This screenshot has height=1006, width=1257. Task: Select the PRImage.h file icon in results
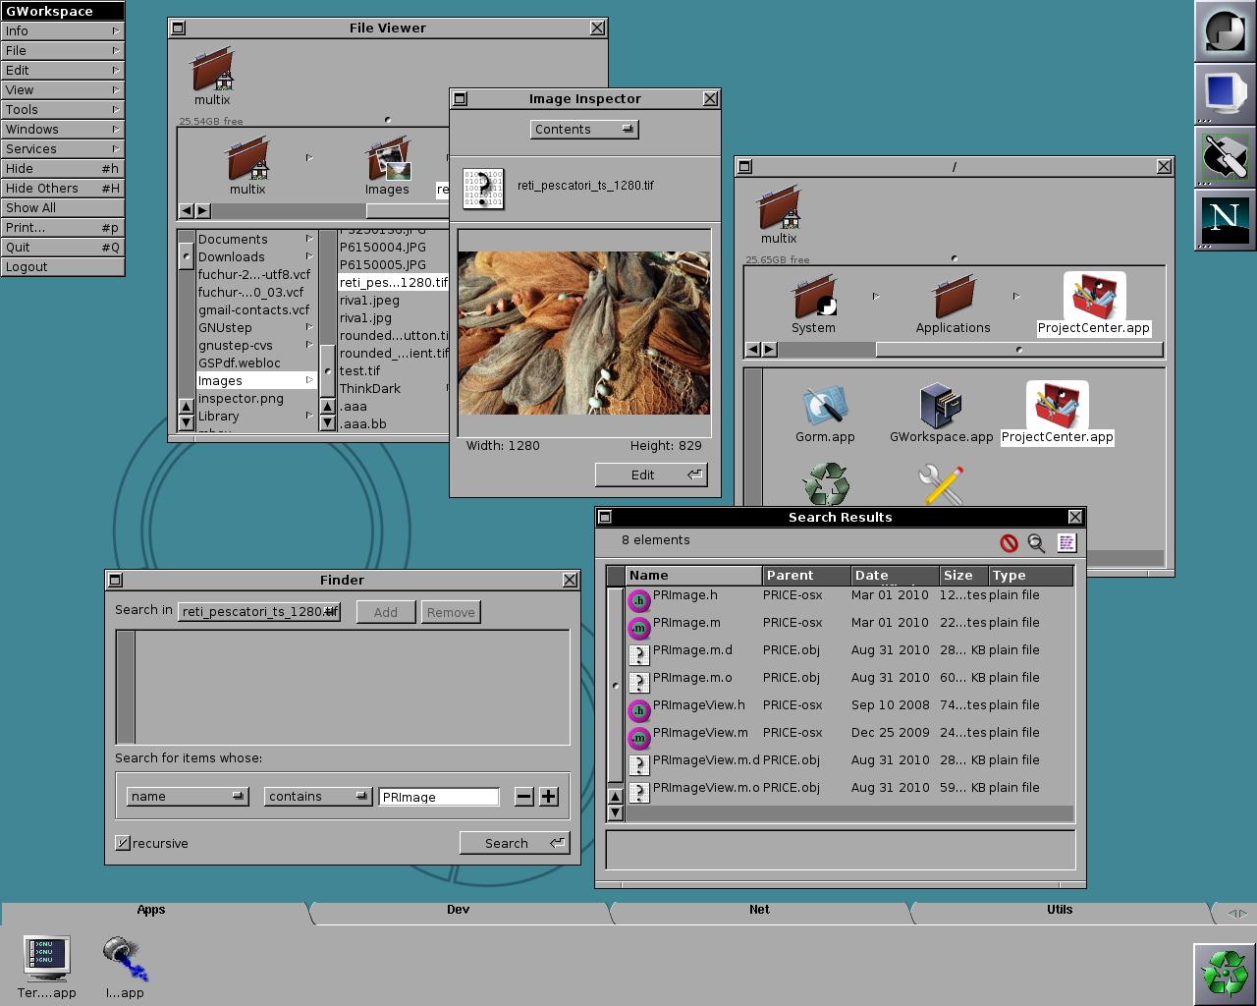[x=638, y=598]
